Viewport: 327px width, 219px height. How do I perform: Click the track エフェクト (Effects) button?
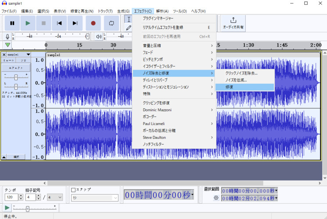click(x=16, y=68)
